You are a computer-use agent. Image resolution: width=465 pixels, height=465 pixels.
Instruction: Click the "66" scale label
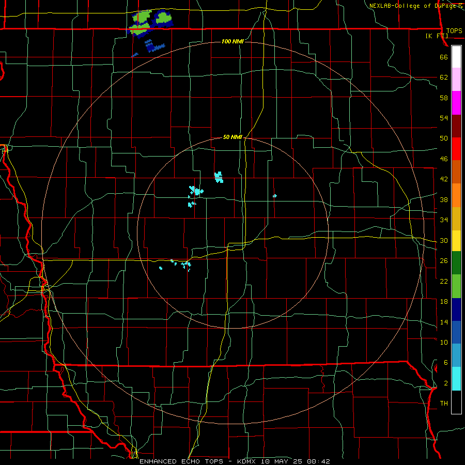click(444, 57)
